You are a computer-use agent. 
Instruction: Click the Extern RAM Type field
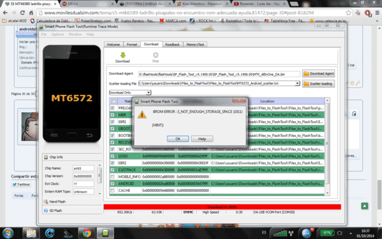[x=83, y=192]
